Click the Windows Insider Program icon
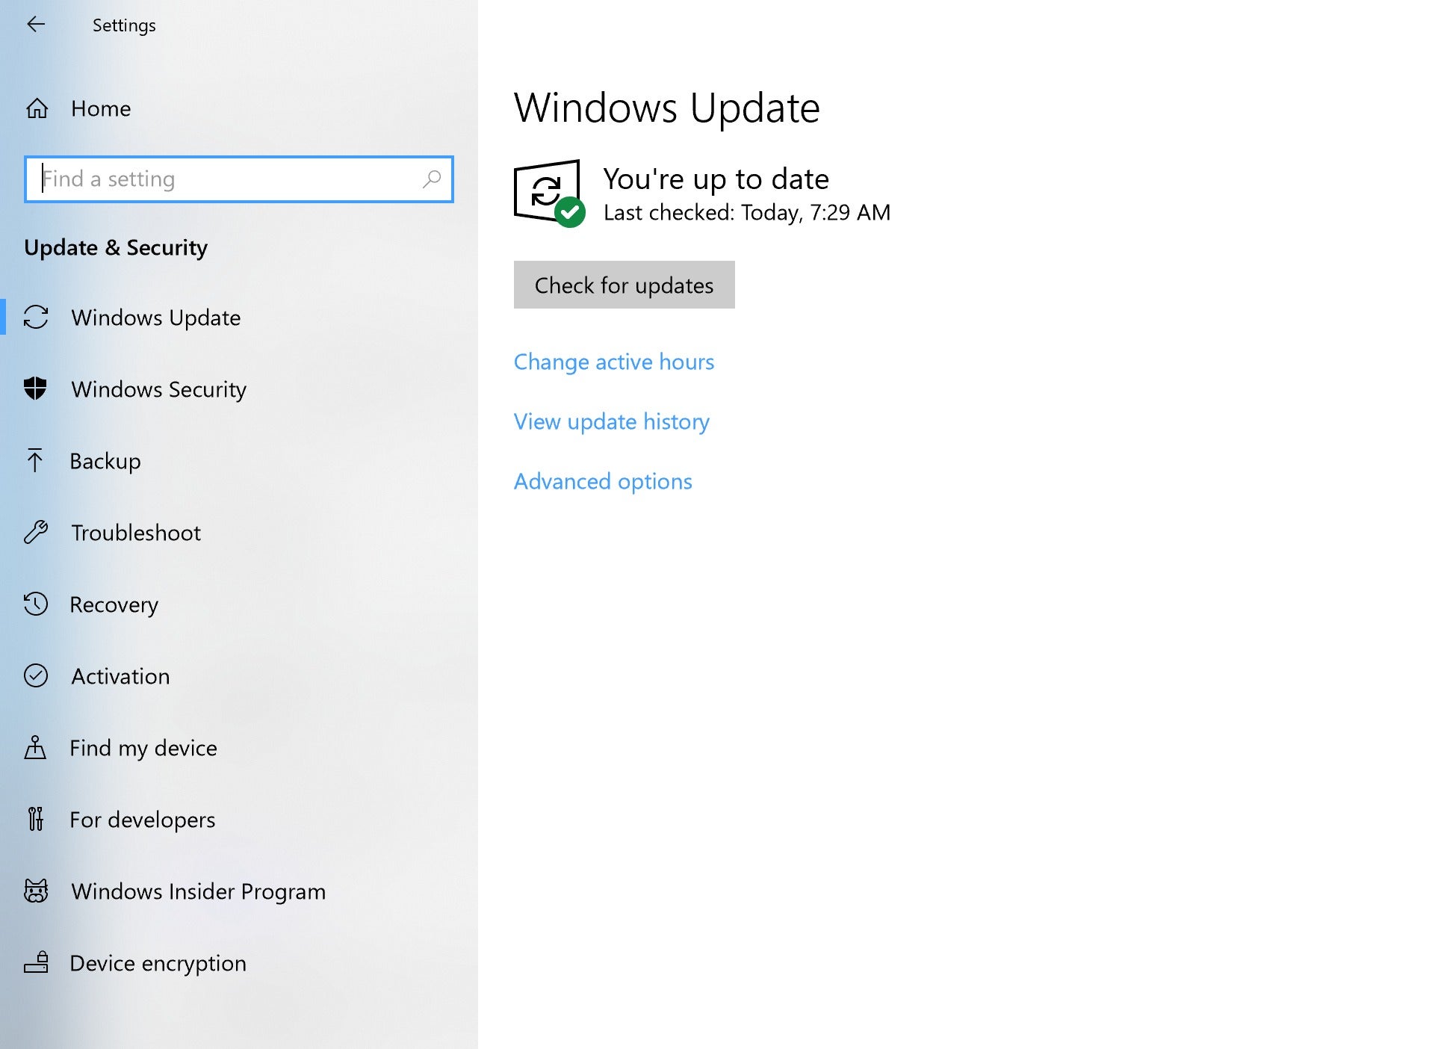The height and width of the screenshot is (1049, 1441). (x=36, y=890)
